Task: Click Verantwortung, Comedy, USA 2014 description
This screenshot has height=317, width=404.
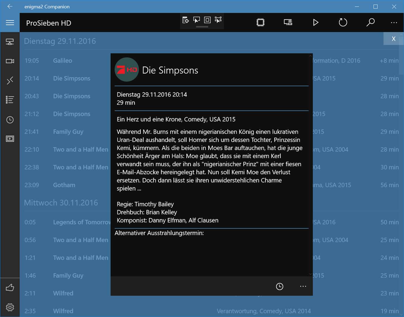Action: 264,311
